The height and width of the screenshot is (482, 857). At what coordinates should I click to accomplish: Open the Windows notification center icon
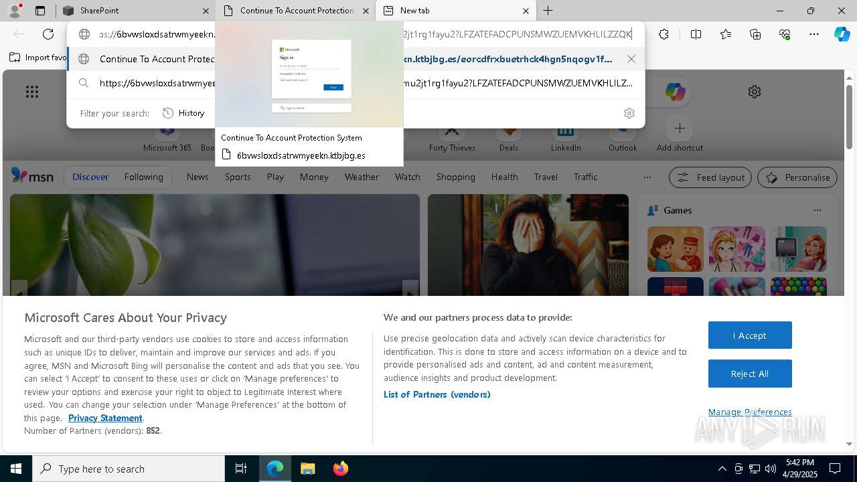[835, 469]
